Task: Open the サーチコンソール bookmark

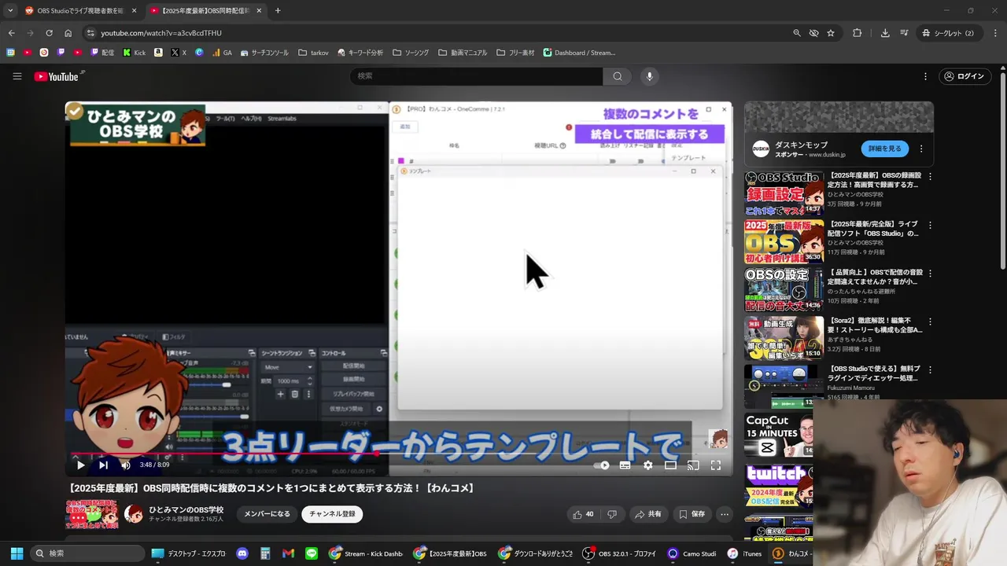Action: [264, 53]
